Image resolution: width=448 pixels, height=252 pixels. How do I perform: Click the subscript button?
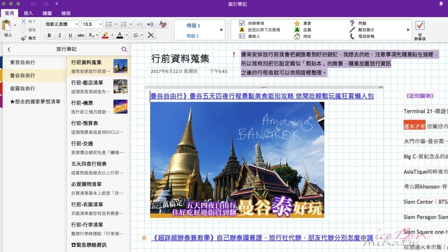tap(91, 35)
